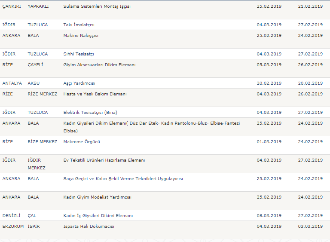Open Giyim Aksesuarları Dikim Elemanı listing

pyautogui.click(x=99, y=65)
